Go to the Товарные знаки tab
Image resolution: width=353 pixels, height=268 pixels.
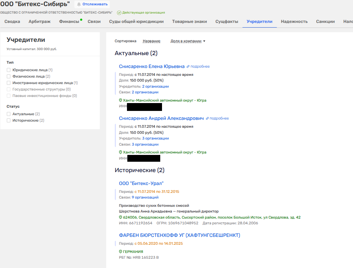coord(189,21)
